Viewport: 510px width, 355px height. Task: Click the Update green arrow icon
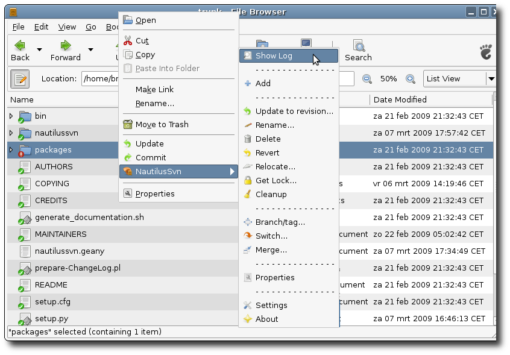tap(128, 143)
